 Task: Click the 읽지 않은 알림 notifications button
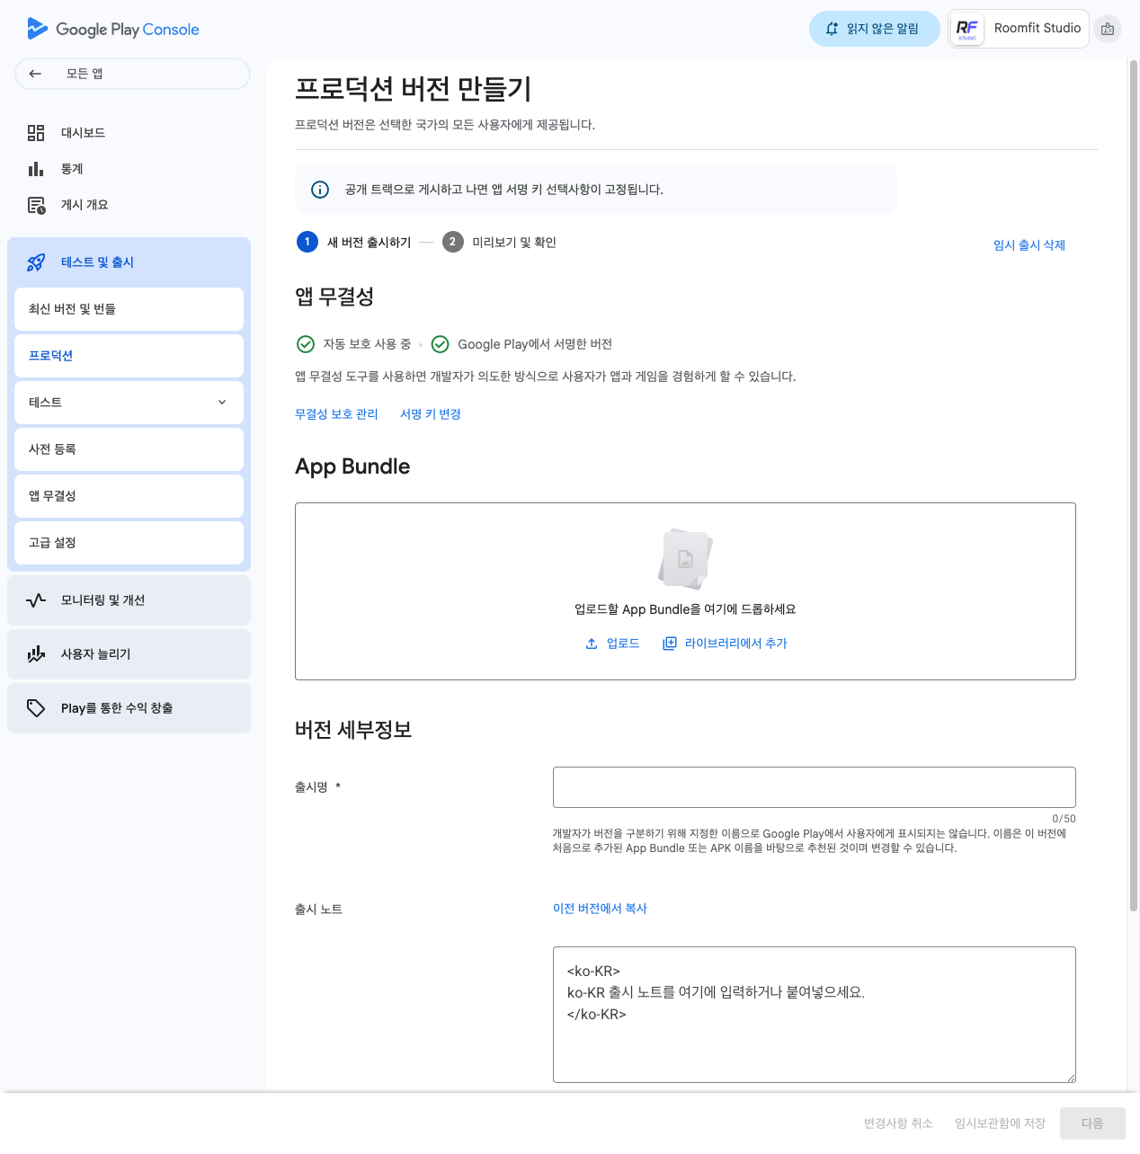click(874, 29)
